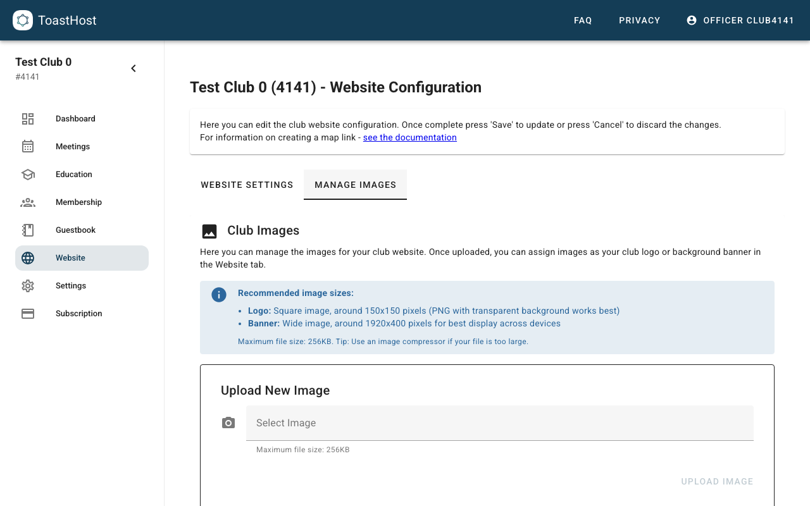Viewport: 810px width, 506px height.
Task: Open Settings using the gear icon
Action: (x=28, y=285)
